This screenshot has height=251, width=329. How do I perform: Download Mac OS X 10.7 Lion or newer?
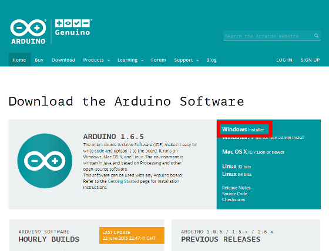pos(253,152)
